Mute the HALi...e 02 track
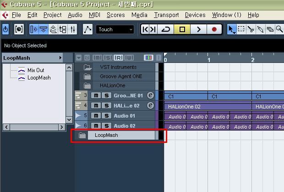The image size is (284, 192). 96,106
